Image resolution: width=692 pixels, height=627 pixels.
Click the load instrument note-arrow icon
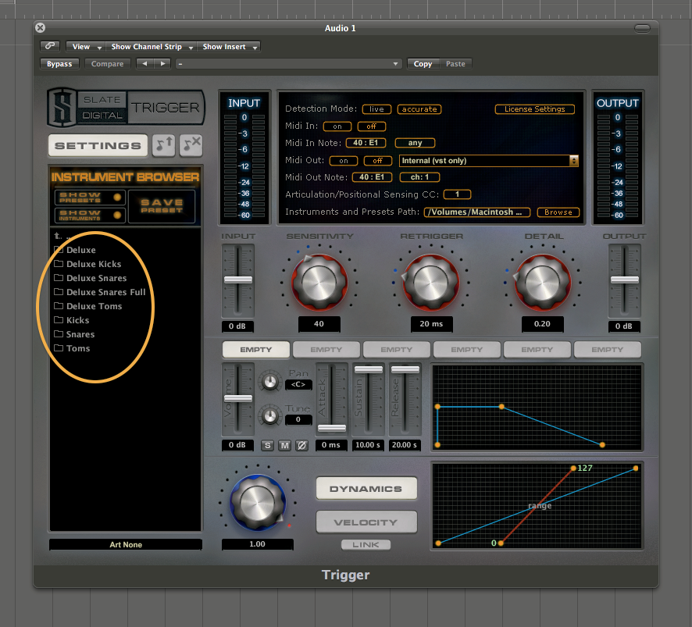[x=164, y=145]
